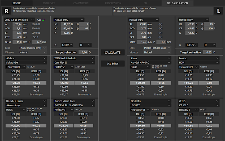Edit right eye Target refraction 0,00 field
225x141 pixels.
tap(83, 52)
